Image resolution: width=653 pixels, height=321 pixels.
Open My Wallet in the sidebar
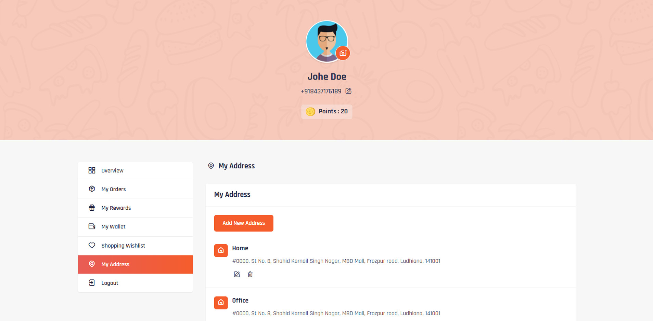113,227
